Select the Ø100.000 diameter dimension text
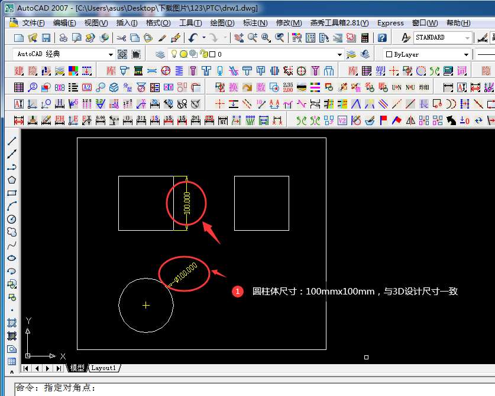Image resolution: width=495 pixels, height=396 pixels. coord(186,273)
